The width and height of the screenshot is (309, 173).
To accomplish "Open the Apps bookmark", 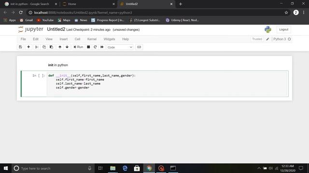I will click(x=10, y=20).
